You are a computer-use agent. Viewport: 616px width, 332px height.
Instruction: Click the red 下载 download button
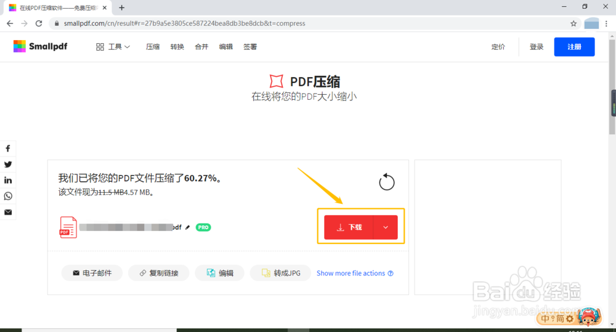349,227
